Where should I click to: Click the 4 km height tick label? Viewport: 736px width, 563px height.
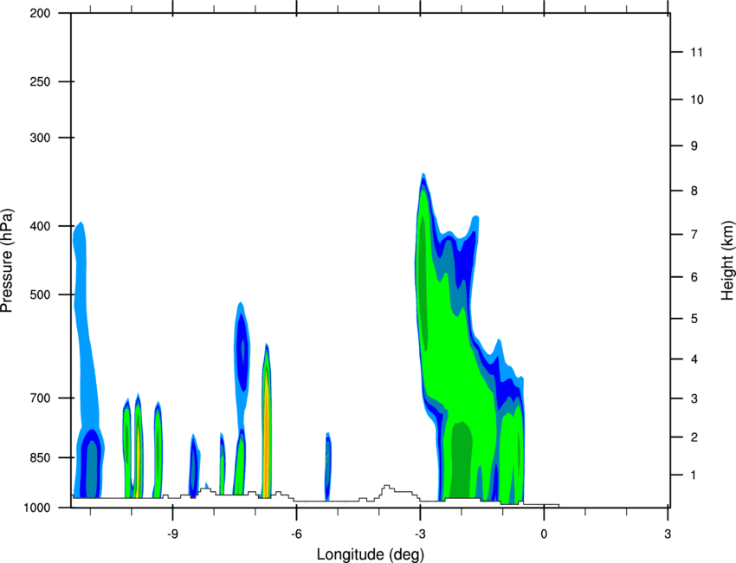(x=694, y=359)
